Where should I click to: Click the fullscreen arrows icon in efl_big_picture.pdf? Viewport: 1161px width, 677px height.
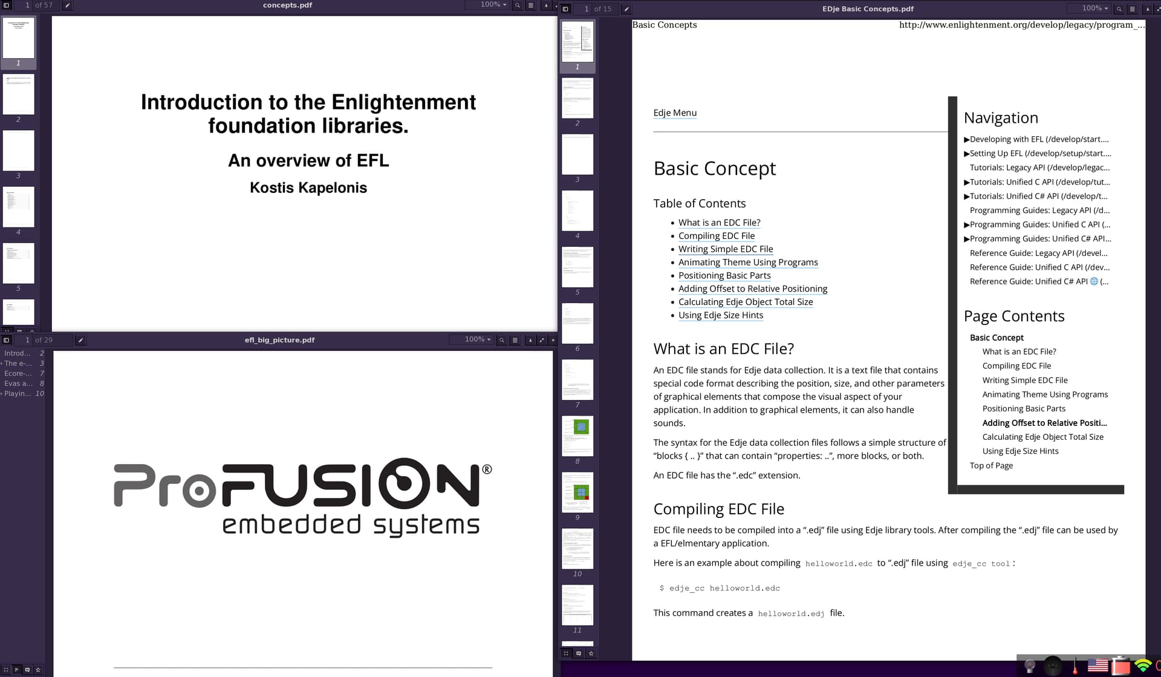coord(542,340)
